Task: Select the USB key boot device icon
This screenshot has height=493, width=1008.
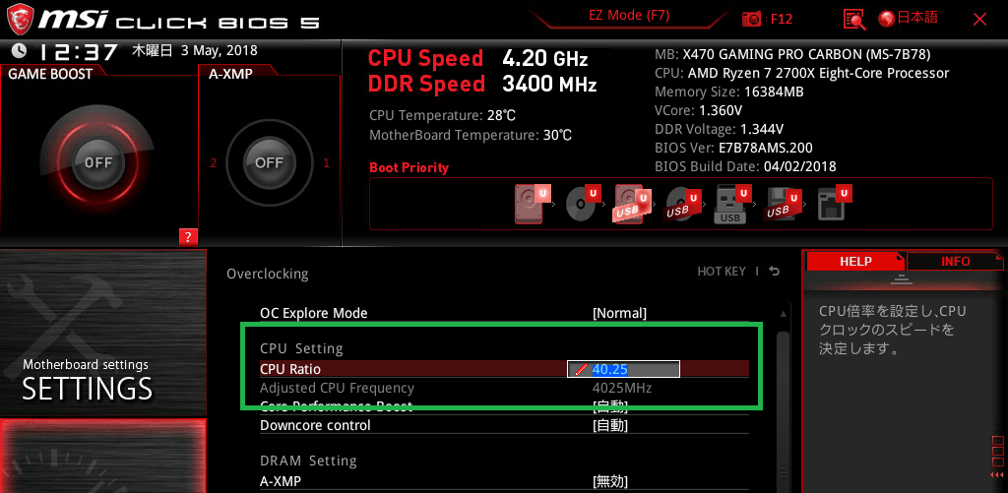Action: pos(732,204)
